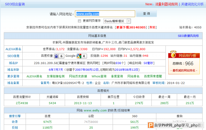Image resolution: width=206 pixels, height=130 pixels.
Task: Open the 友情链接检测 link
Action: tap(56, 76)
